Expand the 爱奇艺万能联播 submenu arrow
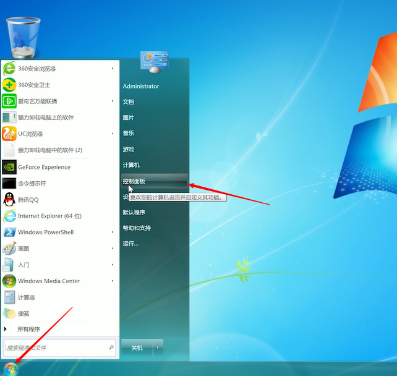The image size is (397, 376). point(113,101)
